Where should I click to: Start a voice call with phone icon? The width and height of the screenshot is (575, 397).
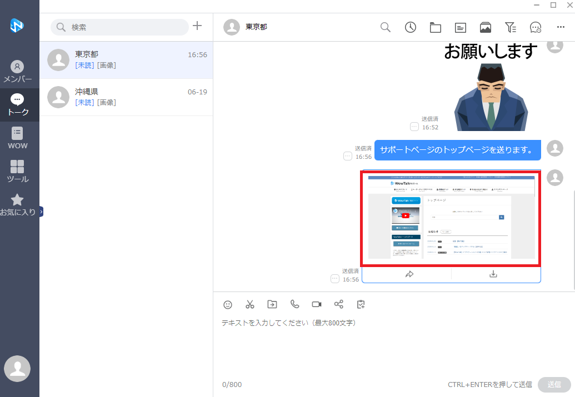[x=294, y=304]
